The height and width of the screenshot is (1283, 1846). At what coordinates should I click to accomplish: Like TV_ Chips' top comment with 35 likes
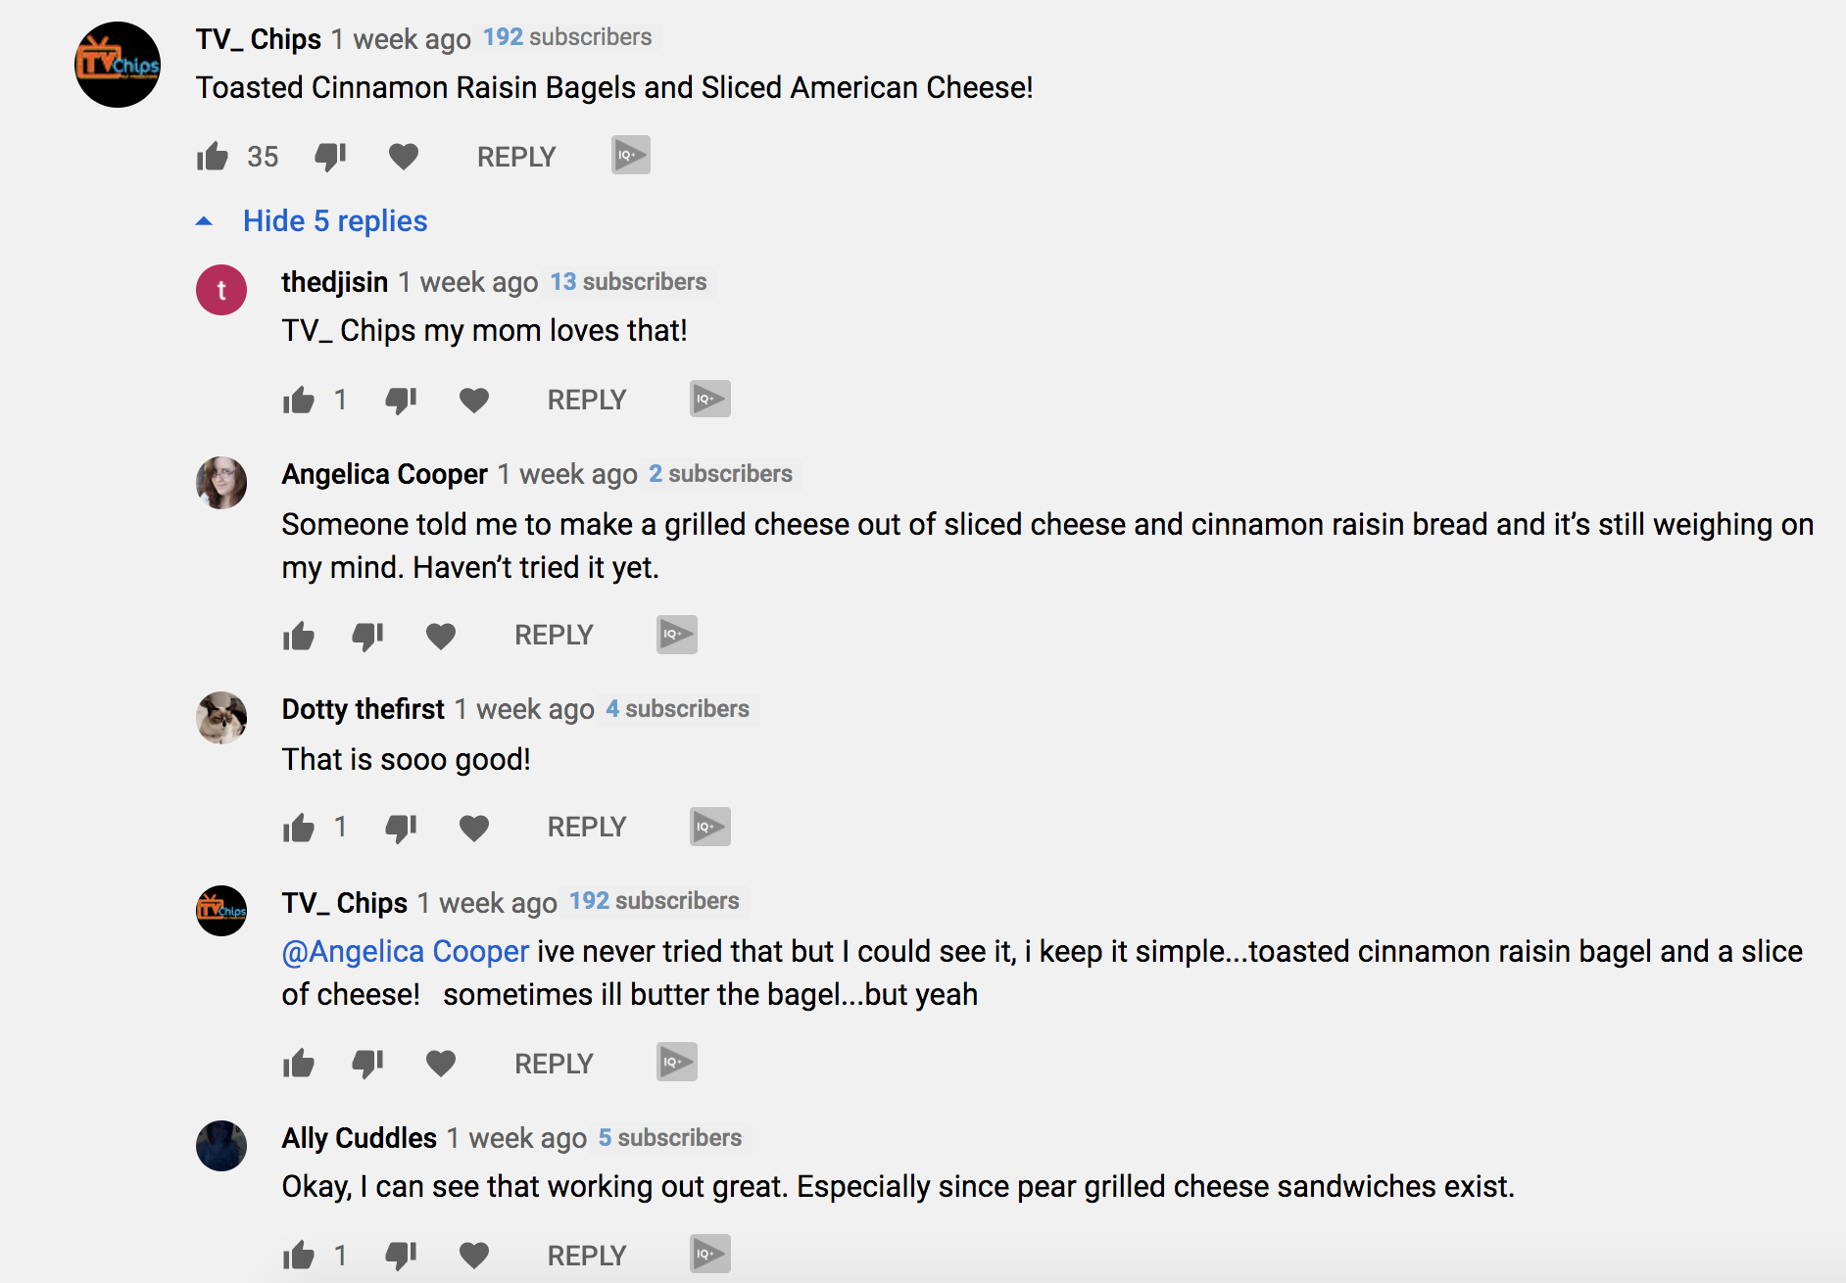(212, 157)
